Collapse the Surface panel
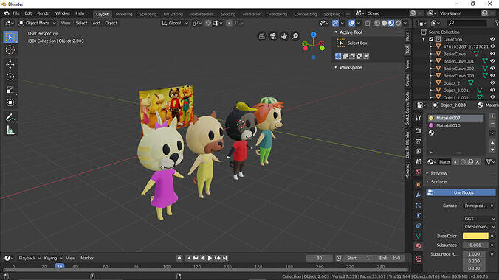499x280 pixels. 427,182
